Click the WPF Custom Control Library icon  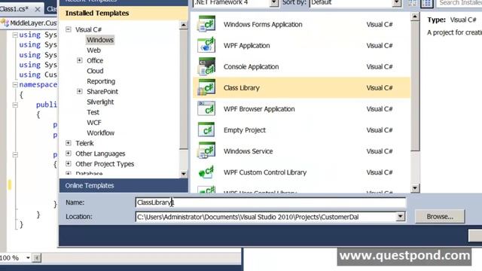click(x=206, y=172)
